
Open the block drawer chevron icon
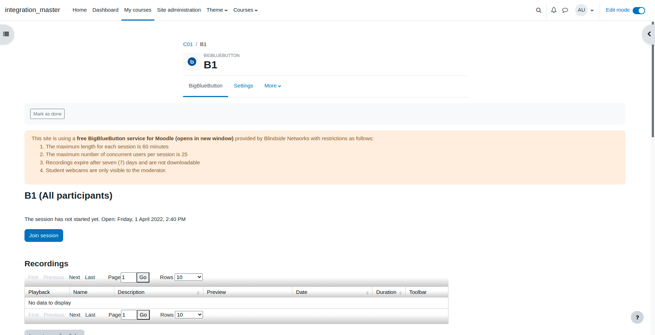pos(649,34)
